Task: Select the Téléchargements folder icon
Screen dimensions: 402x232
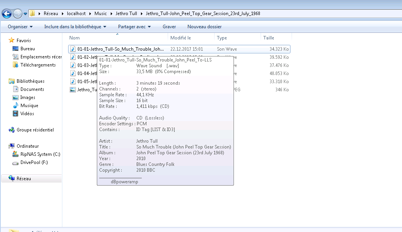Action: [x=15, y=65]
